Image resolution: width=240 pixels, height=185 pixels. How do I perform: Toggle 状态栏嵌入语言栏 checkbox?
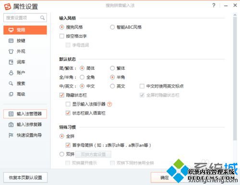[68, 113]
